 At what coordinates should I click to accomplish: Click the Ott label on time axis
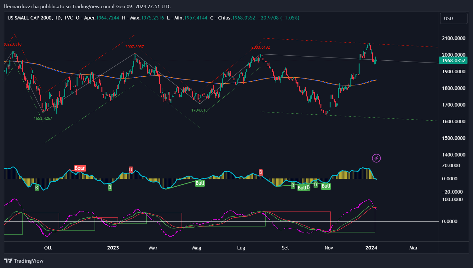(48, 248)
